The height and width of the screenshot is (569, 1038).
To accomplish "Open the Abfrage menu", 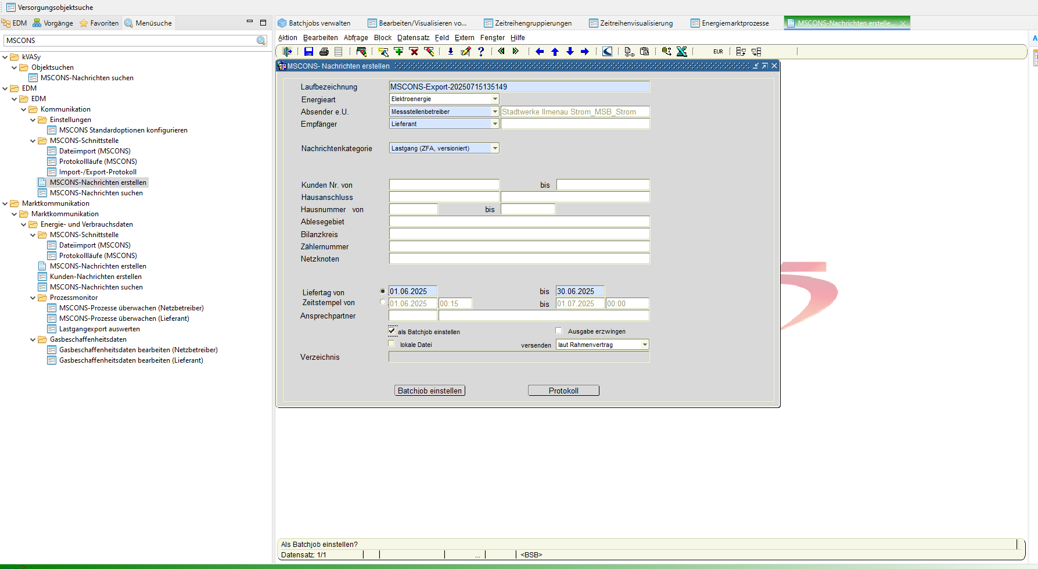I will click(x=355, y=38).
